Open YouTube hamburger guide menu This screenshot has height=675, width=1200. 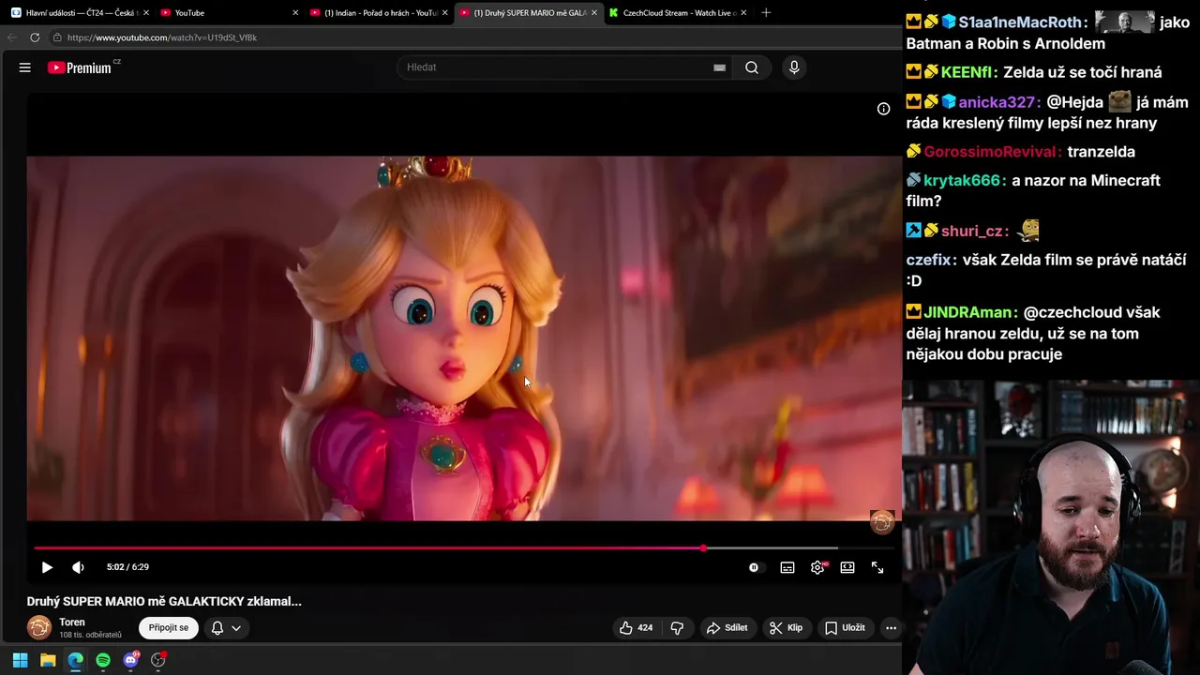pos(25,67)
